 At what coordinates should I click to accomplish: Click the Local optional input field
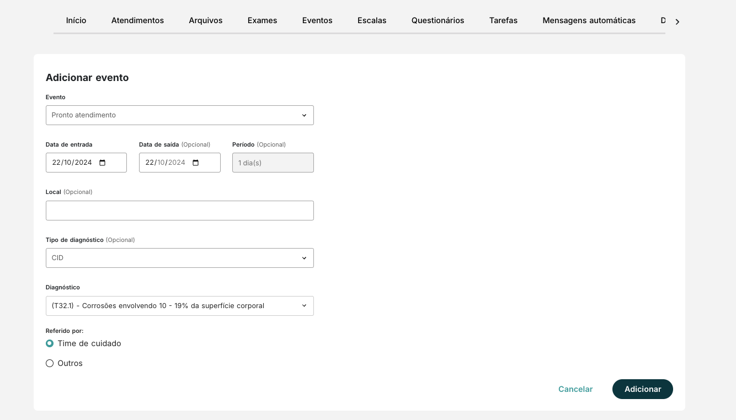tap(179, 210)
